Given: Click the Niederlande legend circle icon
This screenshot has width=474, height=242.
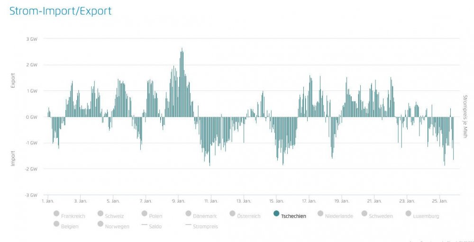Looking at the screenshot, I should (x=320, y=214).
